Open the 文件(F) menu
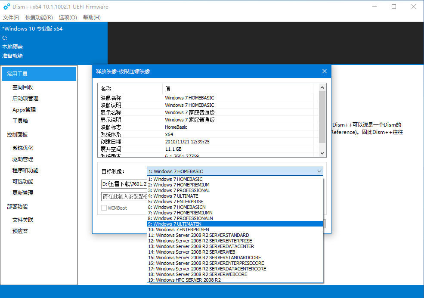This screenshot has width=424, height=298. [x=11, y=18]
